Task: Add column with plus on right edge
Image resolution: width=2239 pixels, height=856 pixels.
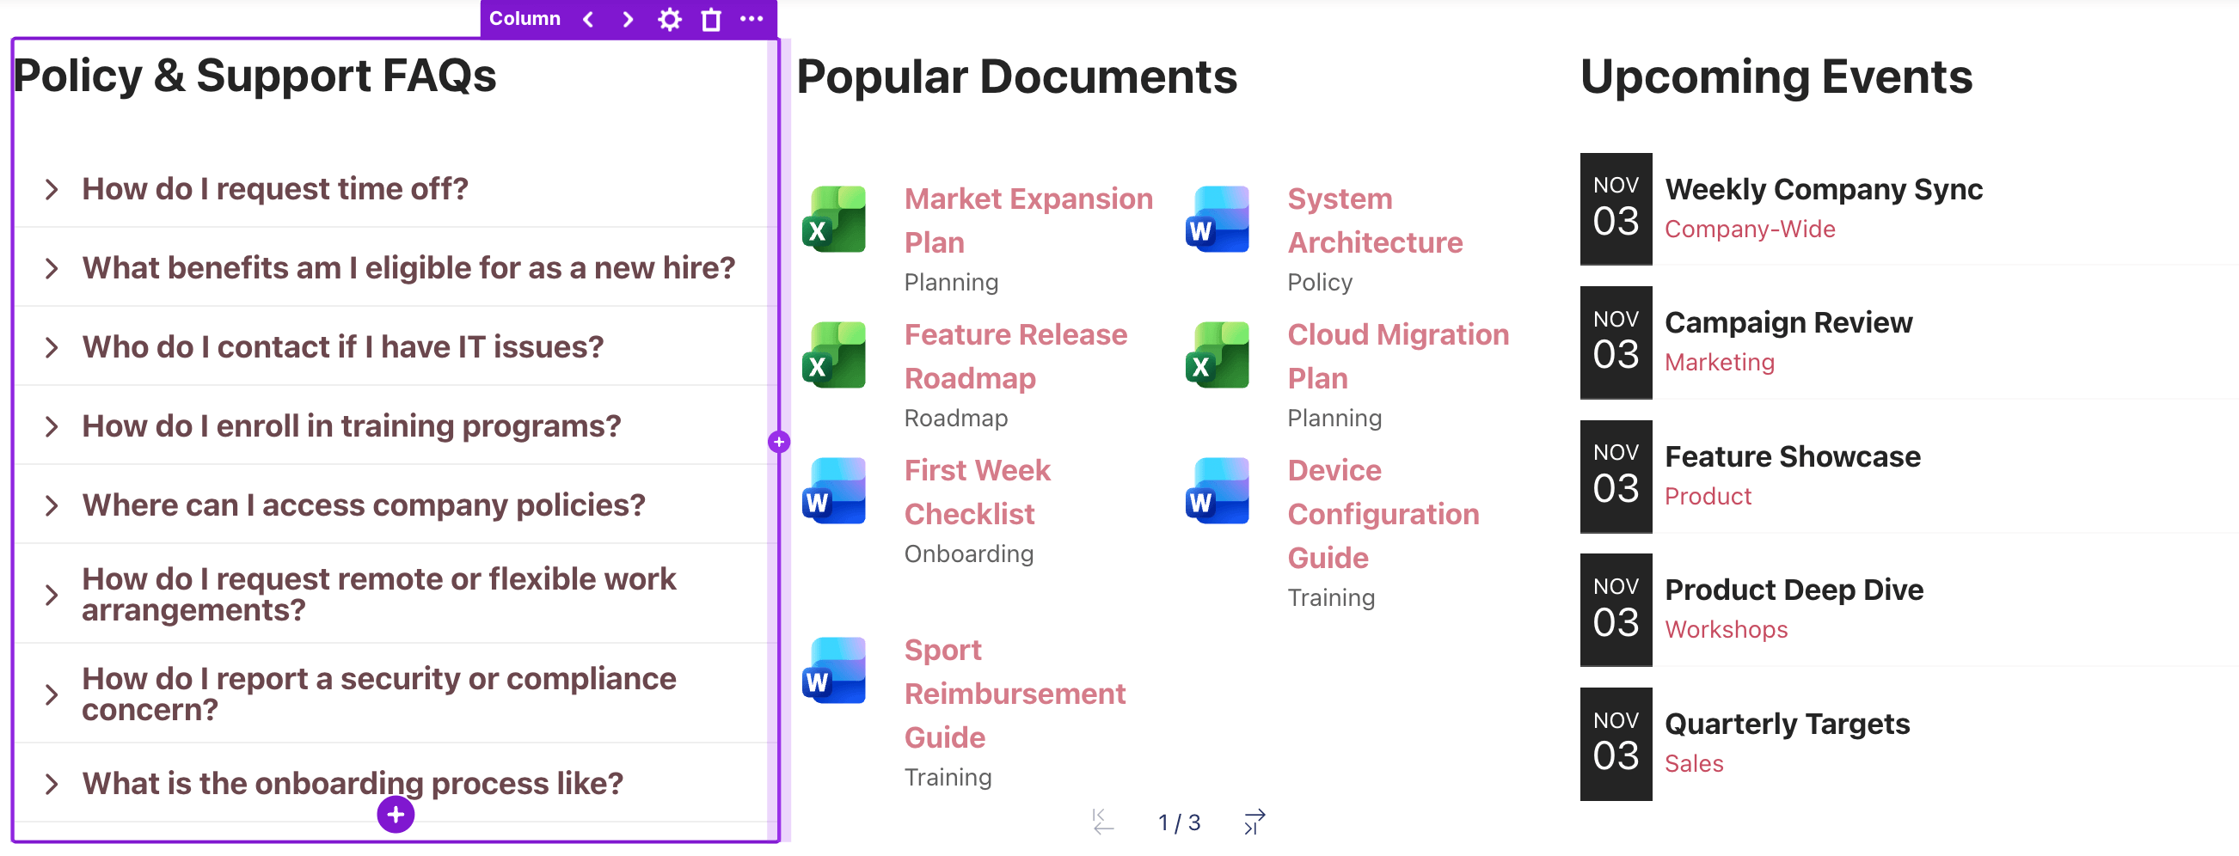Action: click(779, 442)
